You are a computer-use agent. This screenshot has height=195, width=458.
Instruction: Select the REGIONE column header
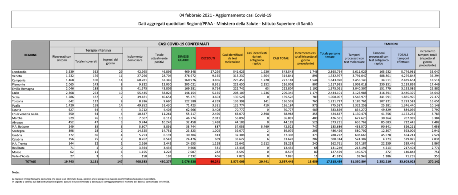tap(31, 55)
